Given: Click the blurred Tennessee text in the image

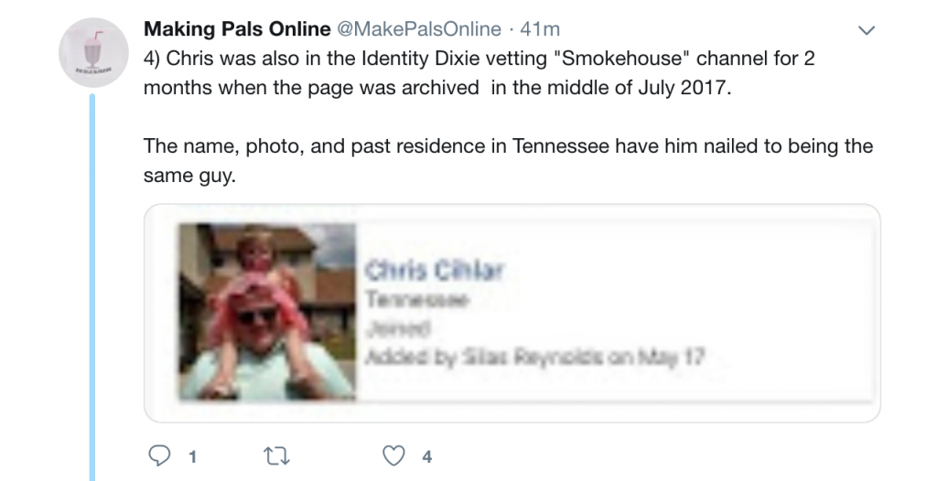Looking at the screenshot, I should [417, 299].
